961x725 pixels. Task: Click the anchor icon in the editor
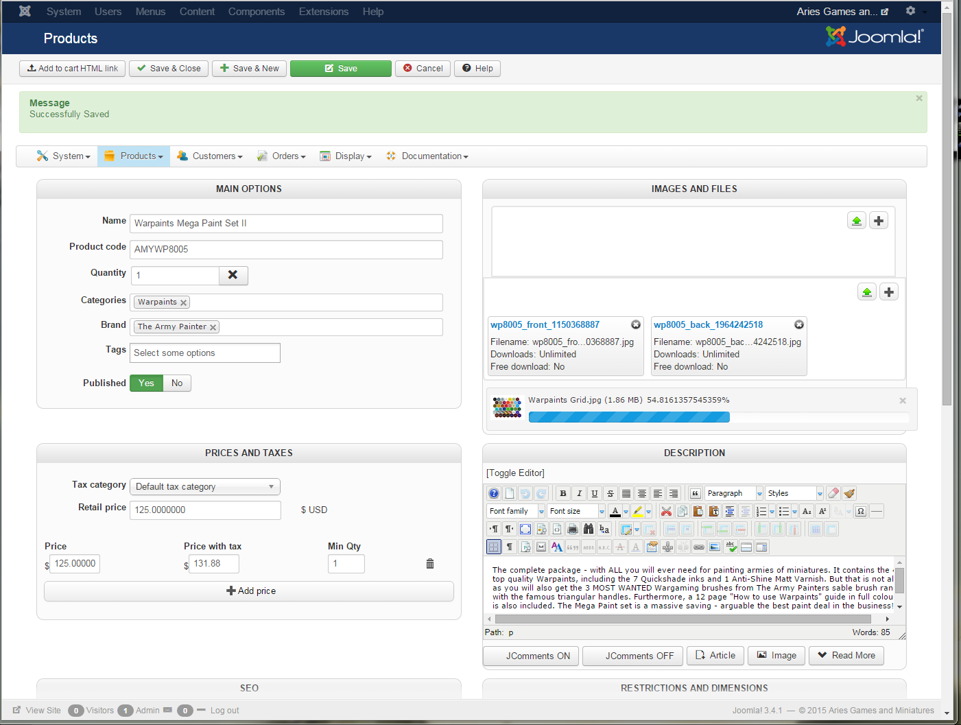coord(667,547)
